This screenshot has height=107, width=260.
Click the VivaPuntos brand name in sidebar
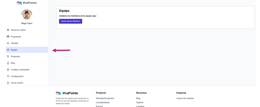30,3
